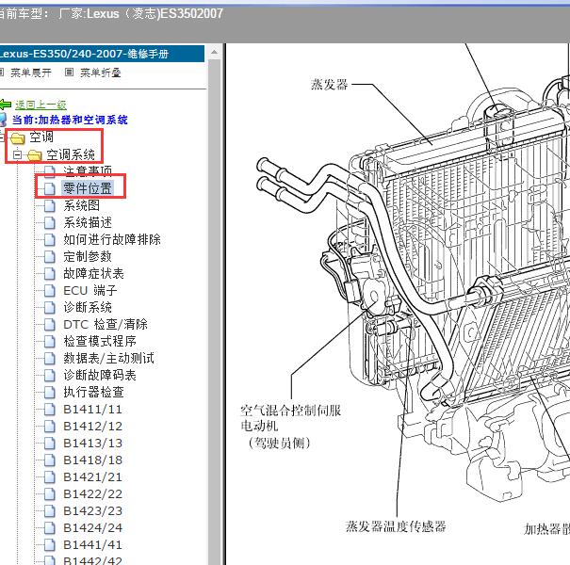Click the document icon beside ECU 端子

(x=49, y=291)
